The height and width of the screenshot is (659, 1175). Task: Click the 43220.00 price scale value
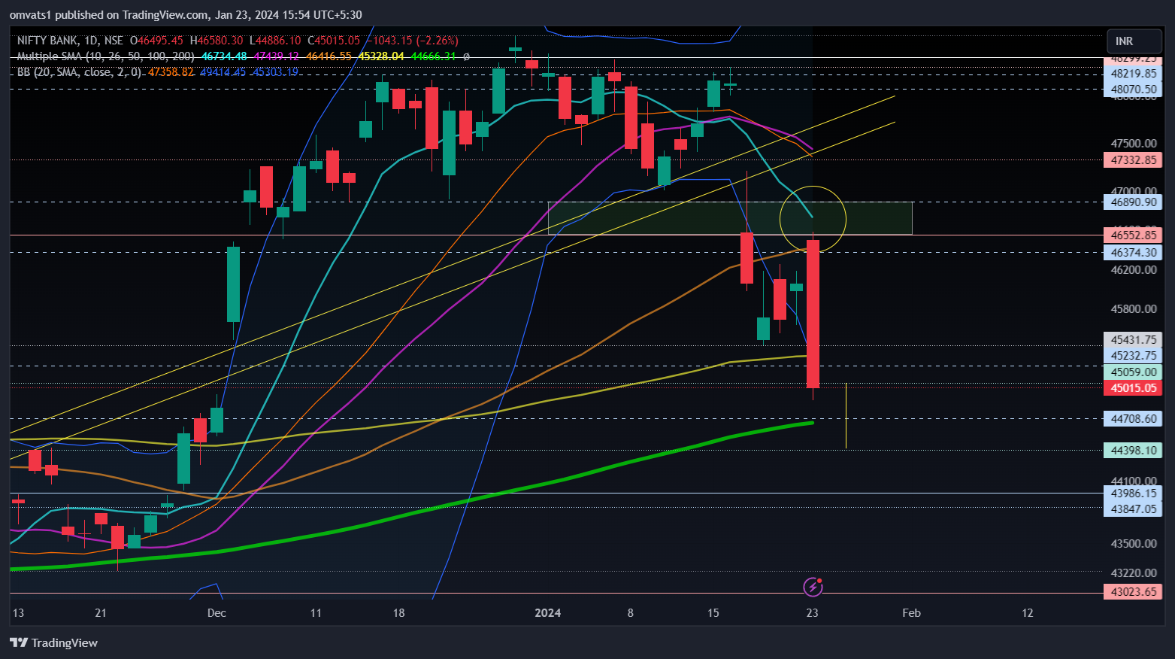tap(1134, 572)
